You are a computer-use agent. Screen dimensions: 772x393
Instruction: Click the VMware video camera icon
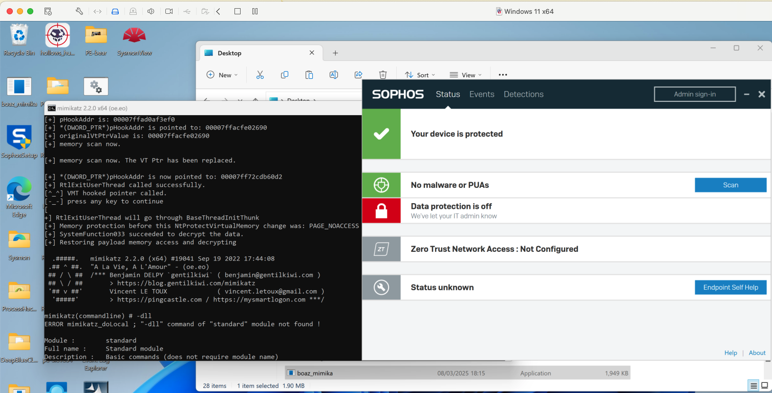(x=169, y=11)
